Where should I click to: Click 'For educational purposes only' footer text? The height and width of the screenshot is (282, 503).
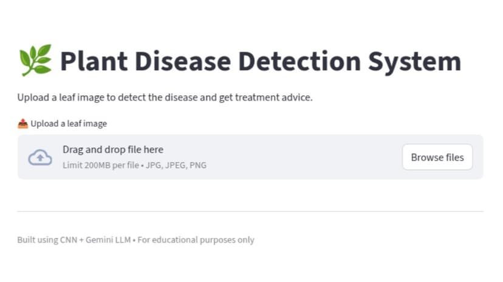click(196, 240)
